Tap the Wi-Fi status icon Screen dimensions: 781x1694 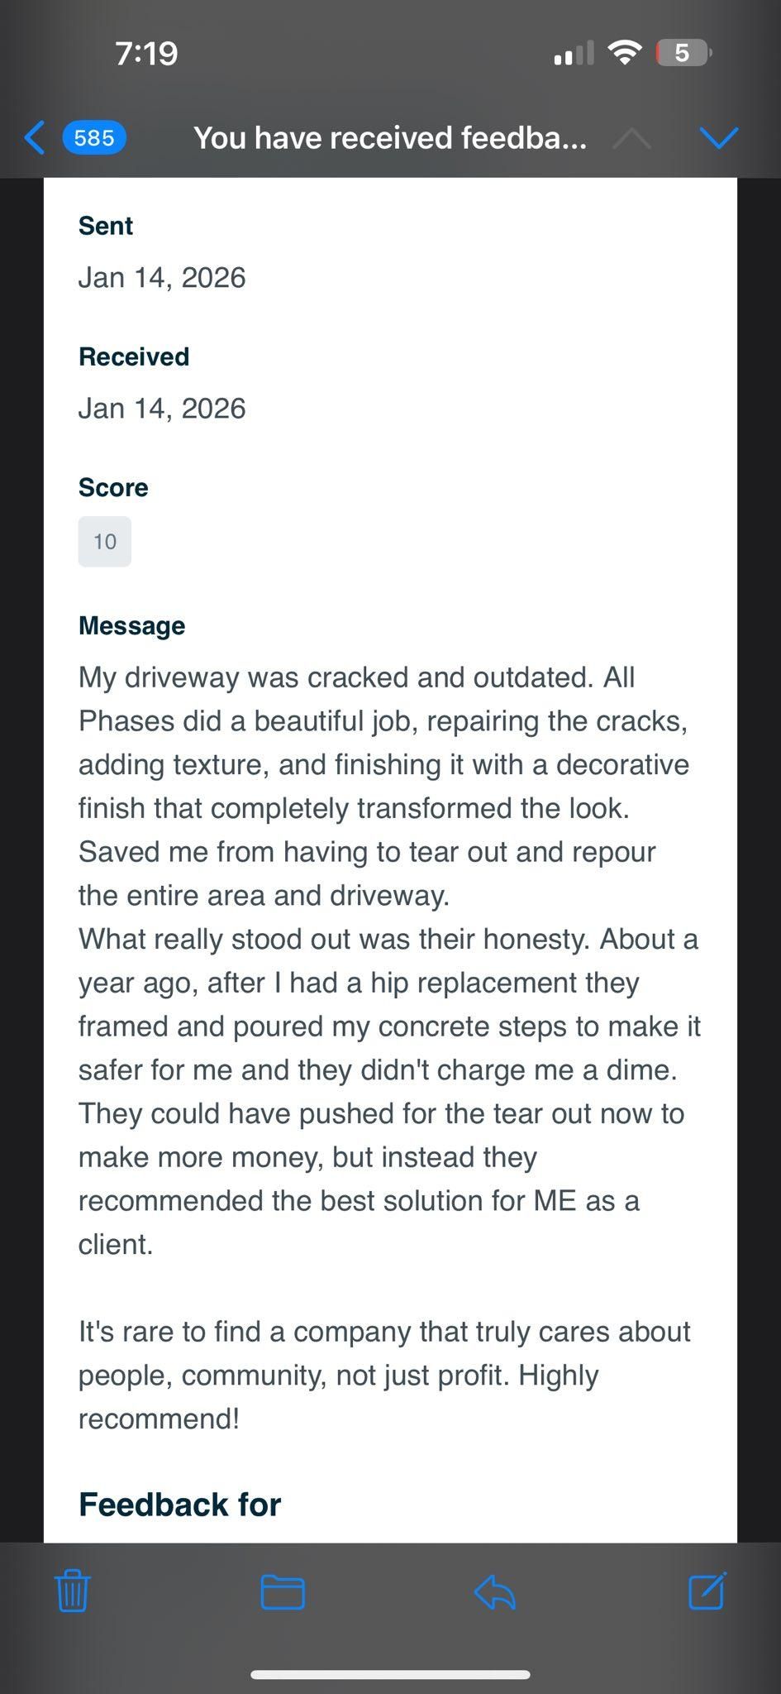[625, 54]
